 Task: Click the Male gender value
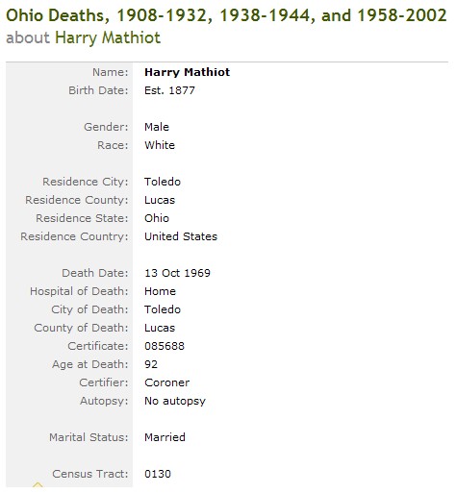[x=157, y=127]
